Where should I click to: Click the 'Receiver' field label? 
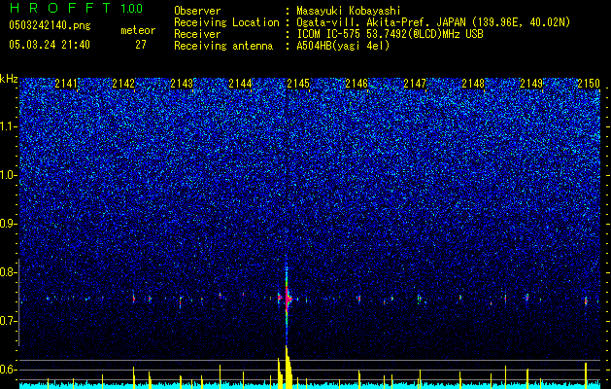tap(197, 34)
